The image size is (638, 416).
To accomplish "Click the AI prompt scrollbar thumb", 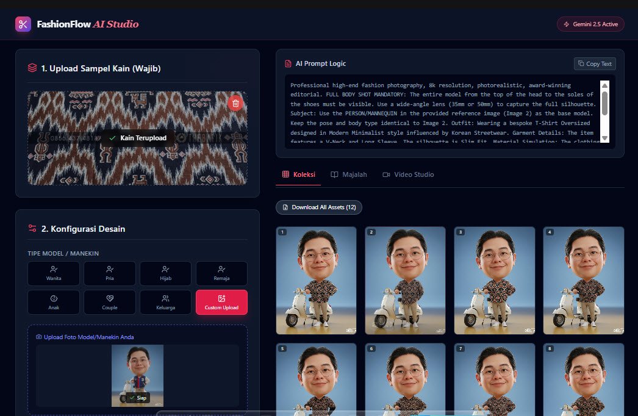I will tap(604, 103).
